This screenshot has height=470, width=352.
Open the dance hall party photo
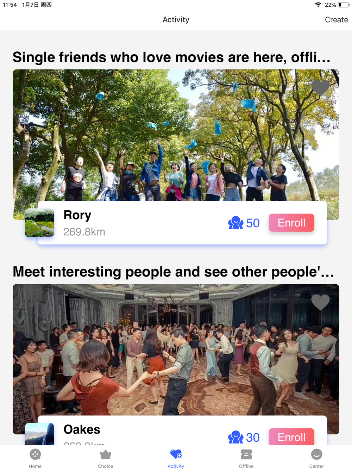[x=176, y=350]
